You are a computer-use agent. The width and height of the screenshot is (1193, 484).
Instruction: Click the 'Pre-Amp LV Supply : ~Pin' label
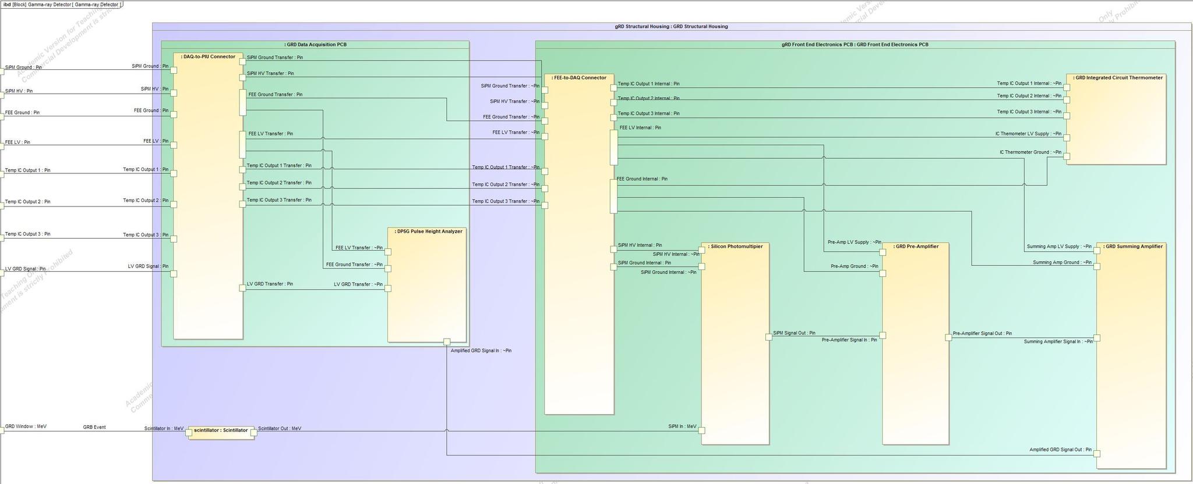click(x=855, y=242)
